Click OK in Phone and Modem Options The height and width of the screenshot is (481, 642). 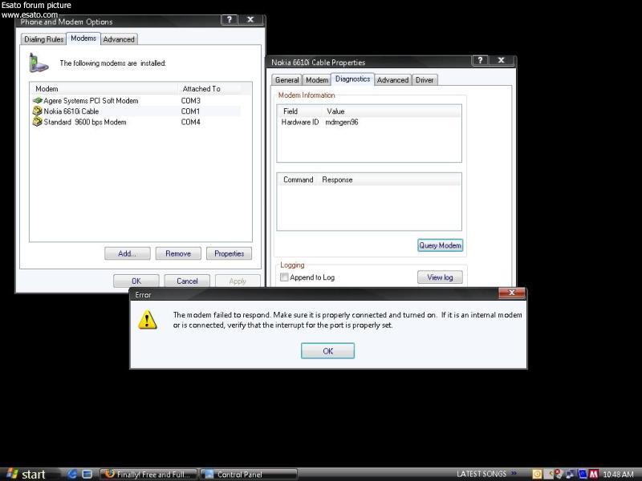[x=136, y=281]
